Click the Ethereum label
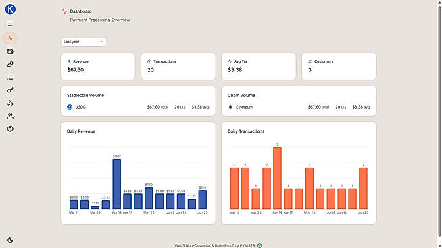The image size is (442, 248). [x=244, y=107]
